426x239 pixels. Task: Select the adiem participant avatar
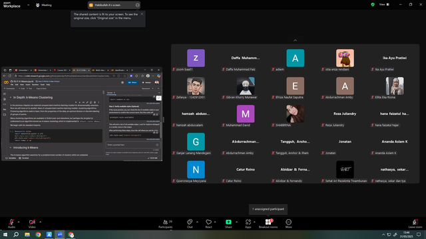[x=296, y=58]
